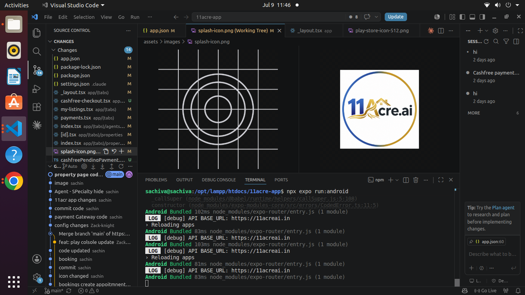Open chat dropdown next to command center

click(376, 17)
